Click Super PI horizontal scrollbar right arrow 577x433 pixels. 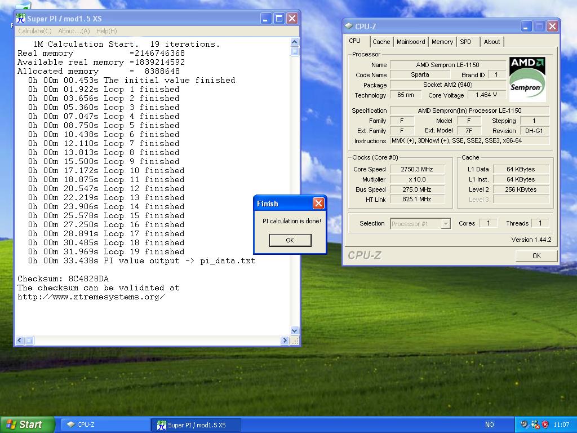point(285,341)
